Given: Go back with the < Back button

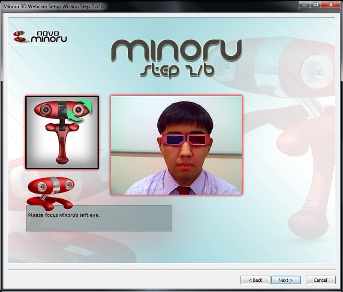Looking at the screenshot, I should pos(255,280).
